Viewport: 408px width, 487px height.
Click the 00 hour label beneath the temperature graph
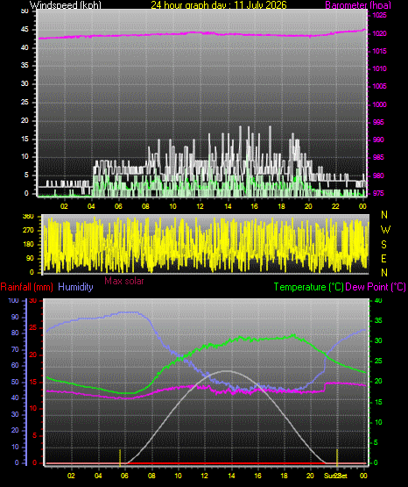(x=363, y=476)
